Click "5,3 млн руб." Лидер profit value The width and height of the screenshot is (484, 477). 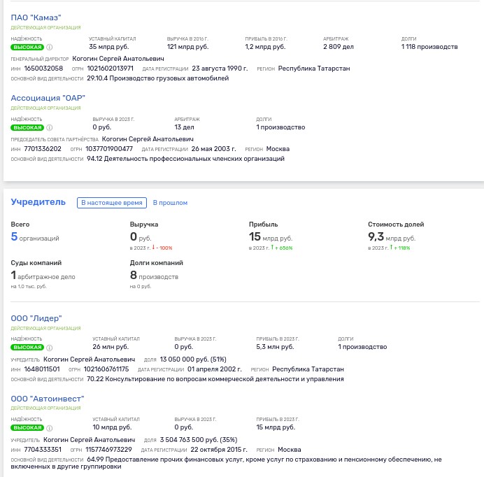[275, 347]
